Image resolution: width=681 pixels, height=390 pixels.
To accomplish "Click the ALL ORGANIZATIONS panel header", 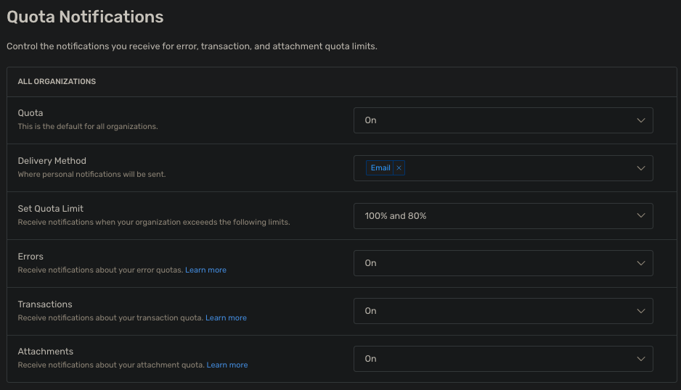I will pyautogui.click(x=57, y=82).
